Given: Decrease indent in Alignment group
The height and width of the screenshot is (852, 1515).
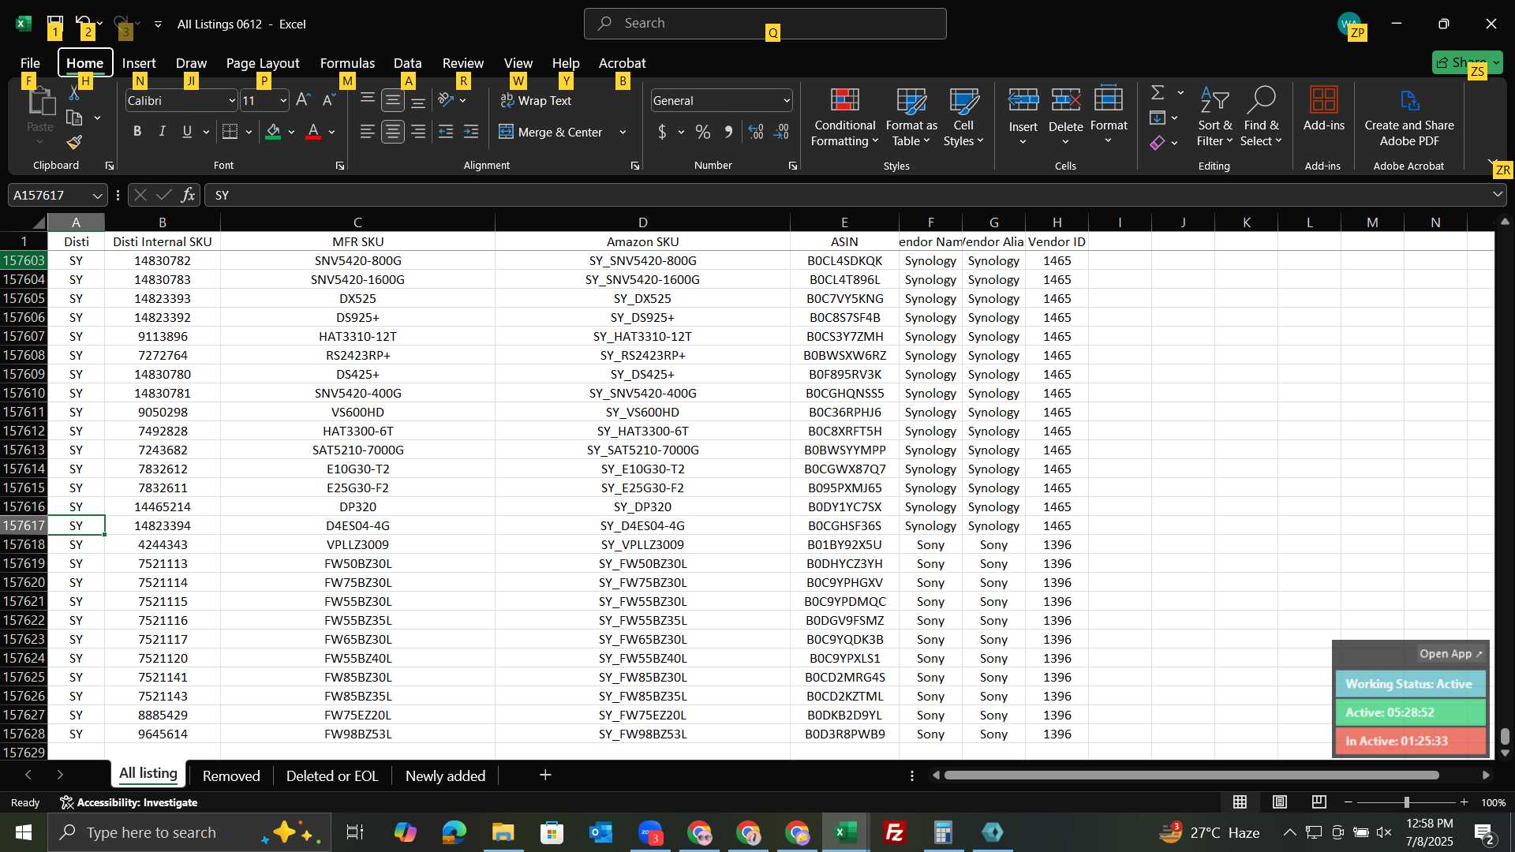Looking at the screenshot, I should point(446,132).
